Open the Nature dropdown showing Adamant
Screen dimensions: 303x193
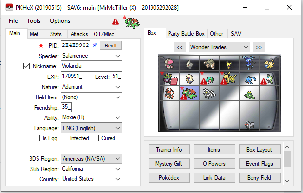click(92, 87)
